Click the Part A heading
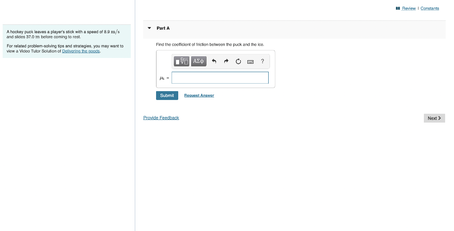Viewport: 454px width, 231px height. 163,28
